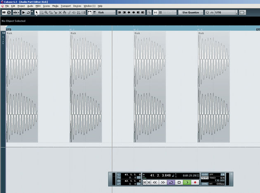Viewport: 260px width, 193px height.
Task: Pick the Draw pencil tool
Action: pyautogui.click(x=69, y=12)
